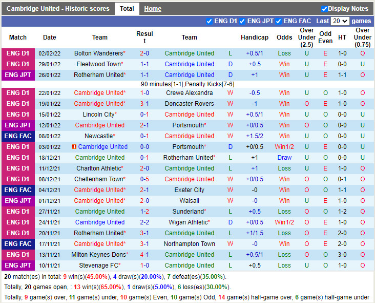Select the Total tab
The height and width of the screenshot is (303, 375).
point(127,9)
